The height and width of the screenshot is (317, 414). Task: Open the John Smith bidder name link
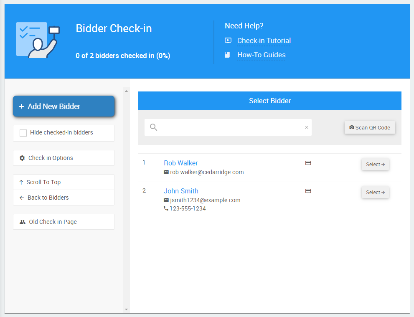(181, 191)
